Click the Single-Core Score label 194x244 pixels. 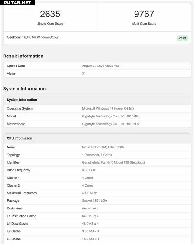50,24
